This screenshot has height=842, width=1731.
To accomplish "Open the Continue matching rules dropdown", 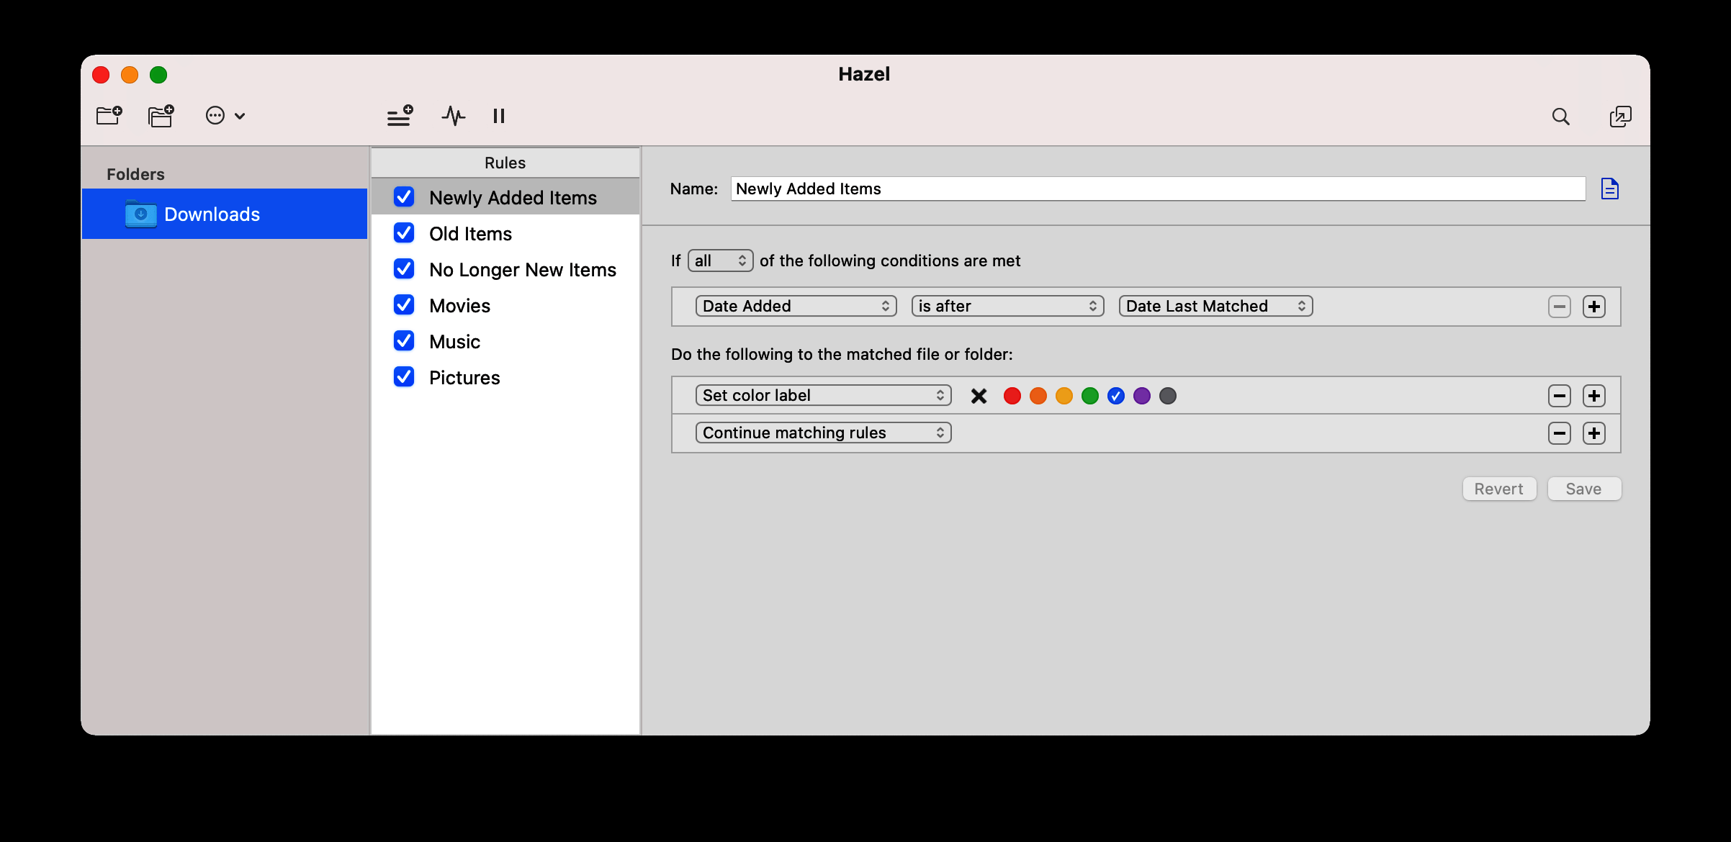I will (x=823, y=433).
